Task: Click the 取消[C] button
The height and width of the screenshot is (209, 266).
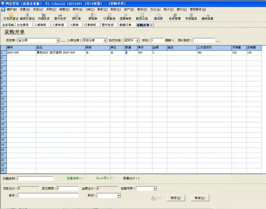Action: [200, 198]
